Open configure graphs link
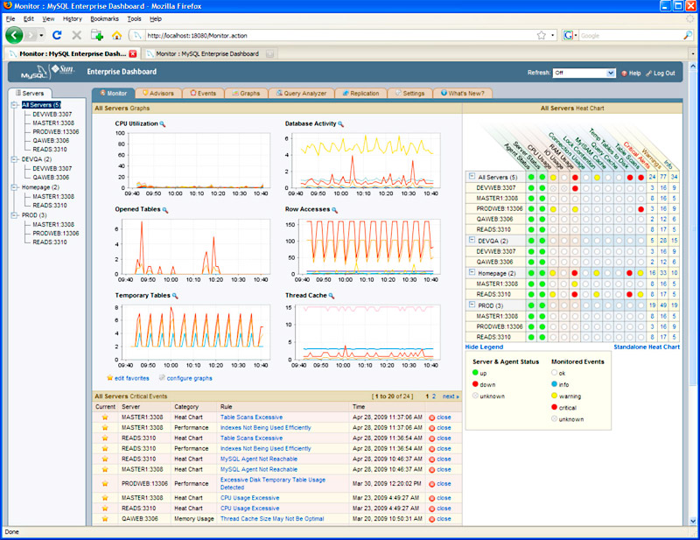The width and height of the screenshot is (700, 540). coord(185,378)
